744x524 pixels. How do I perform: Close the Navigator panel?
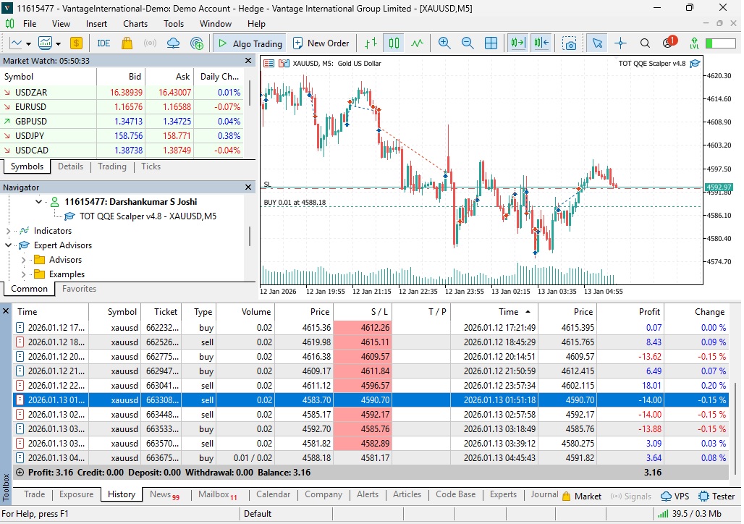(x=248, y=187)
